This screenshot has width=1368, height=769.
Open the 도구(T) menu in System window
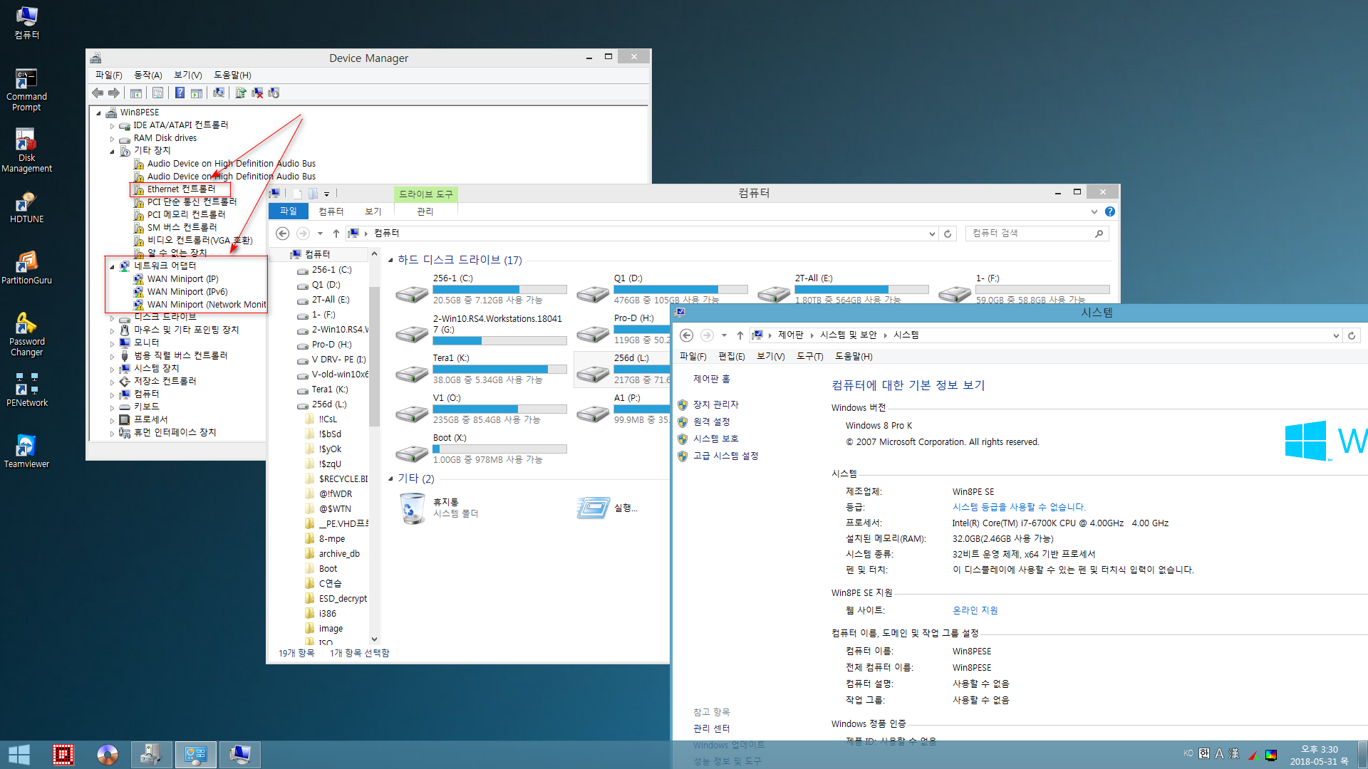click(x=809, y=356)
